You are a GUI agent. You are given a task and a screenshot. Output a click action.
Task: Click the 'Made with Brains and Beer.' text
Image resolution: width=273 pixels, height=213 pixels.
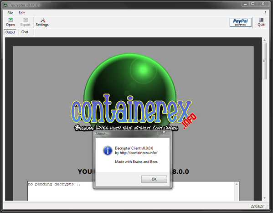[137, 162]
